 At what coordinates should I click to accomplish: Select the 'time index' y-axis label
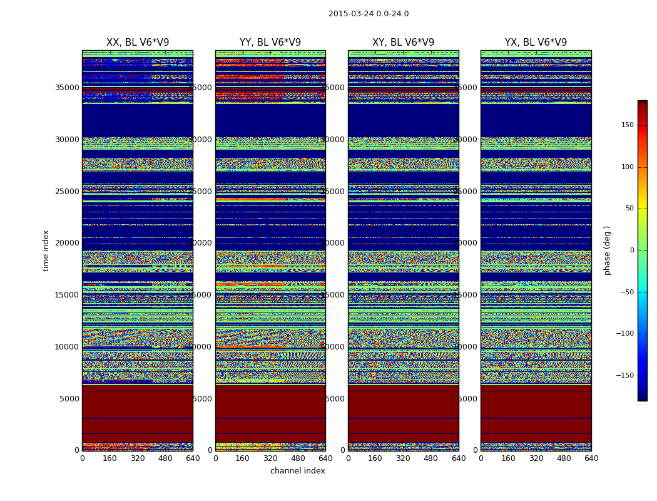46,250
